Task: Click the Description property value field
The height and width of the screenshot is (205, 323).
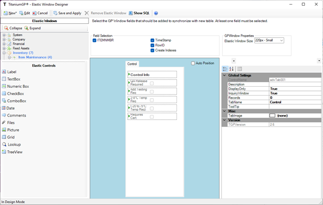Action: tap(295, 84)
